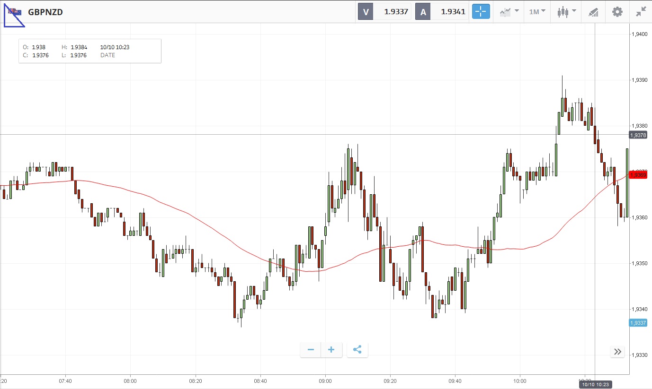
Task: Click the OHLC info box
Action: [90, 51]
